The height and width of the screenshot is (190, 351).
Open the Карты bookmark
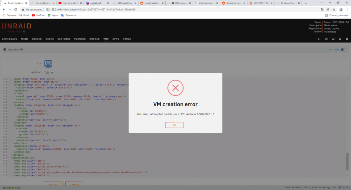point(53,15)
